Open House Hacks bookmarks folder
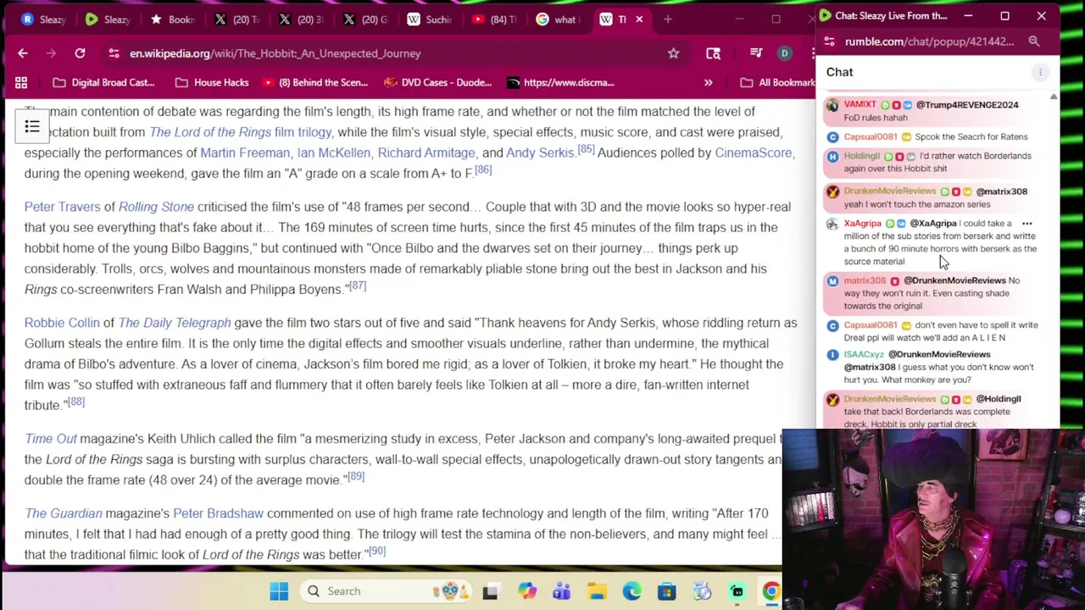Viewport: 1085px width, 610px height. point(212,82)
